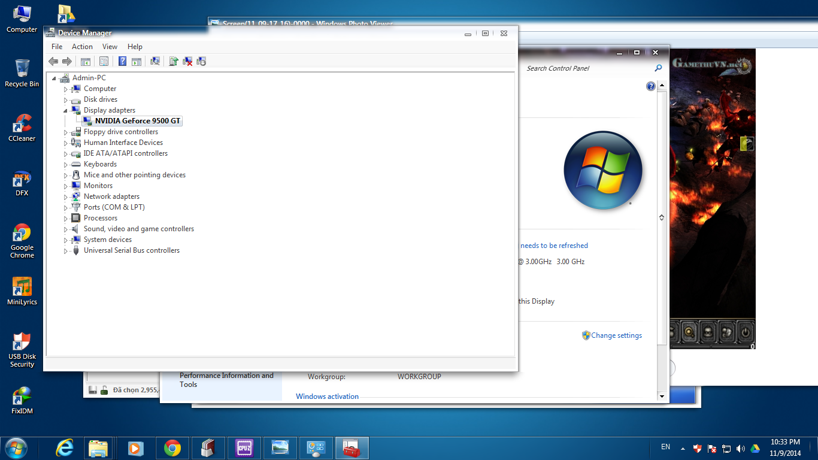The height and width of the screenshot is (460, 818).
Task: Select the 'Processors' tree row
Action: (101, 218)
